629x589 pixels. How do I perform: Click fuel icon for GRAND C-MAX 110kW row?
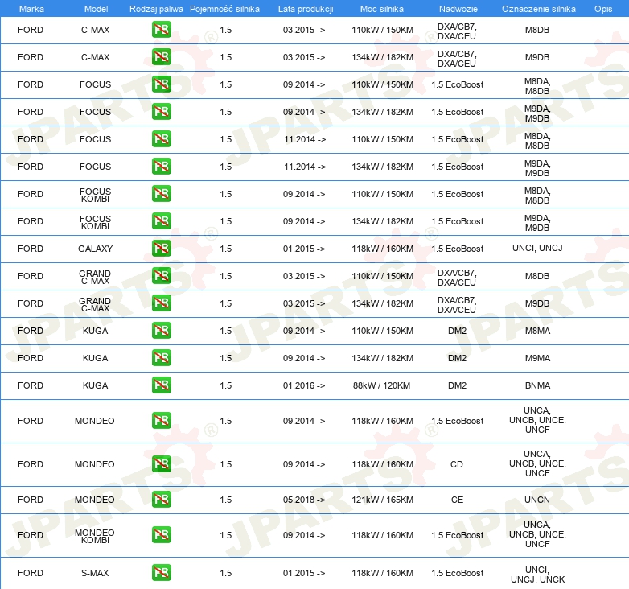click(161, 276)
